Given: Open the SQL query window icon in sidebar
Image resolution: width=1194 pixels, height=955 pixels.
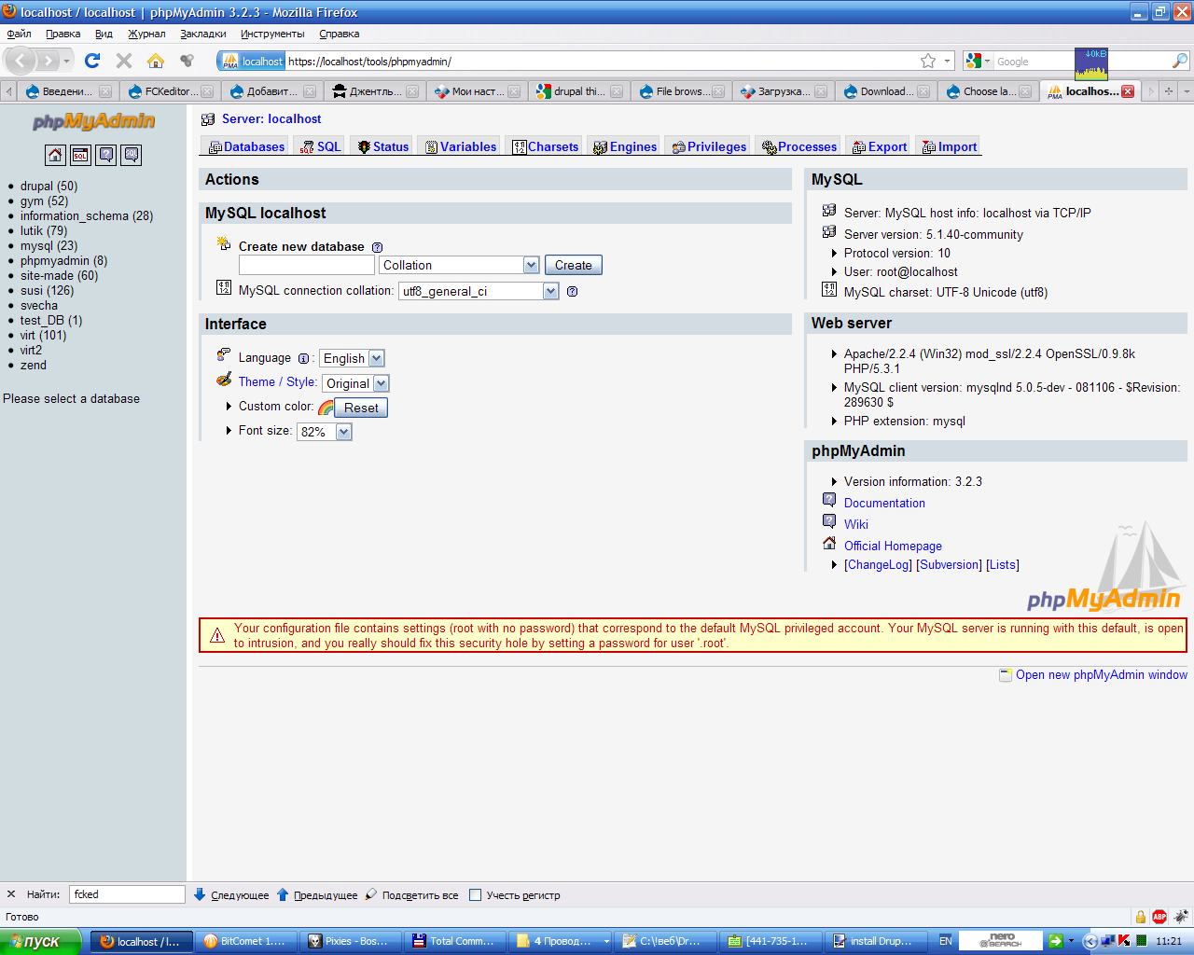Looking at the screenshot, I should coord(80,155).
